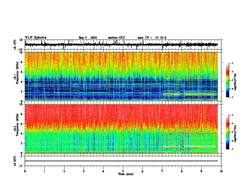
Task: Click the ch.2 color bar log(PSD) units label
Action: point(235,134)
